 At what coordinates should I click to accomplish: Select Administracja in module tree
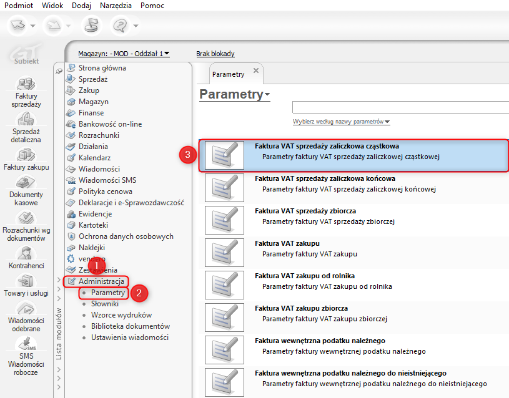tap(101, 281)
